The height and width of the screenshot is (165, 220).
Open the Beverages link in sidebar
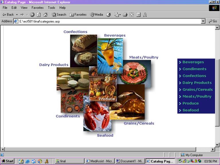pyautogui.click(x=193, y=62)
